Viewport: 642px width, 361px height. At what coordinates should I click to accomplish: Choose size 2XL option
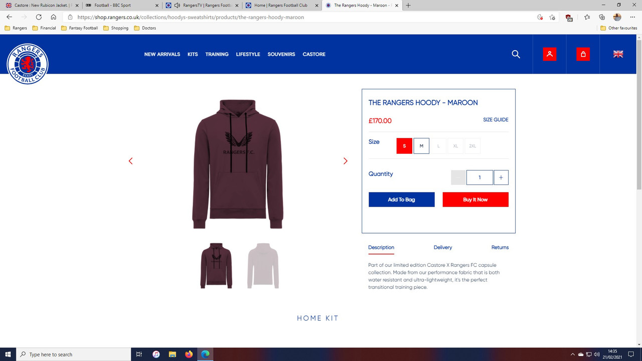(x=472, y=145)
